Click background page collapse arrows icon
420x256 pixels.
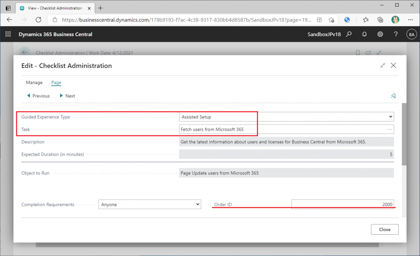pos(379,53)
